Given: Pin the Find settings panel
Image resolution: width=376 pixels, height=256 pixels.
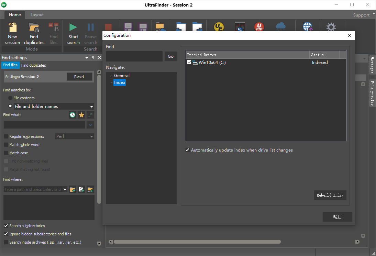Looking at the screenshot, I should point(93,57).
